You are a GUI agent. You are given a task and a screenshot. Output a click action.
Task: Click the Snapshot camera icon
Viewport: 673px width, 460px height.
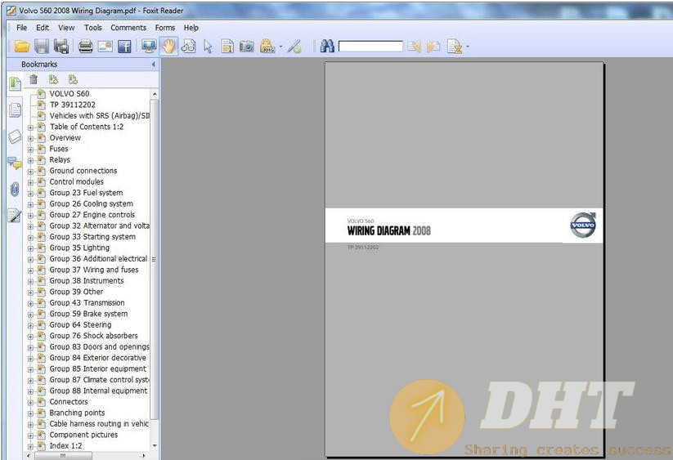point(247,46)
